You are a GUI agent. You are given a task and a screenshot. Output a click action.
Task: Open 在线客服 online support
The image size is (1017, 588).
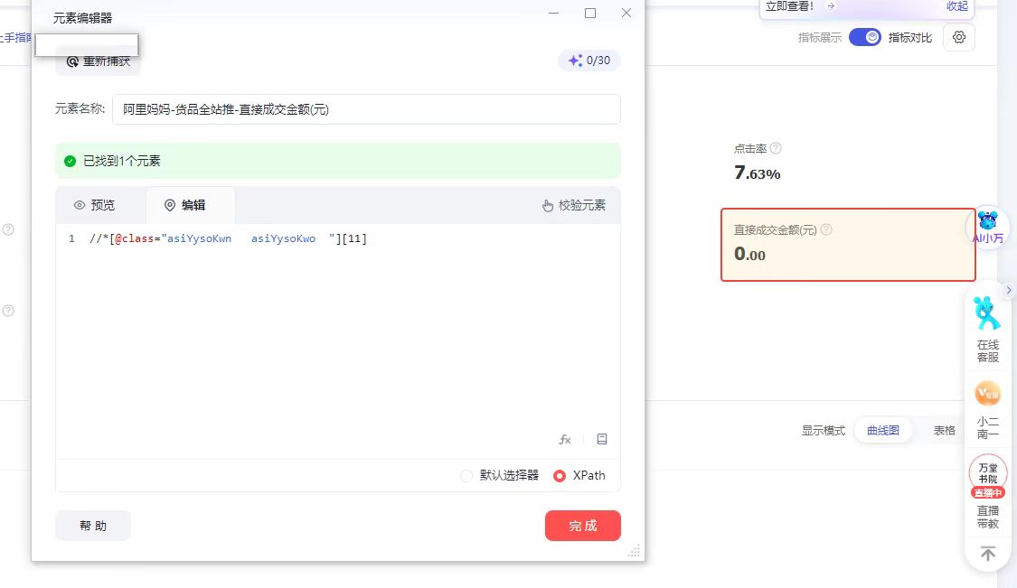987,330
